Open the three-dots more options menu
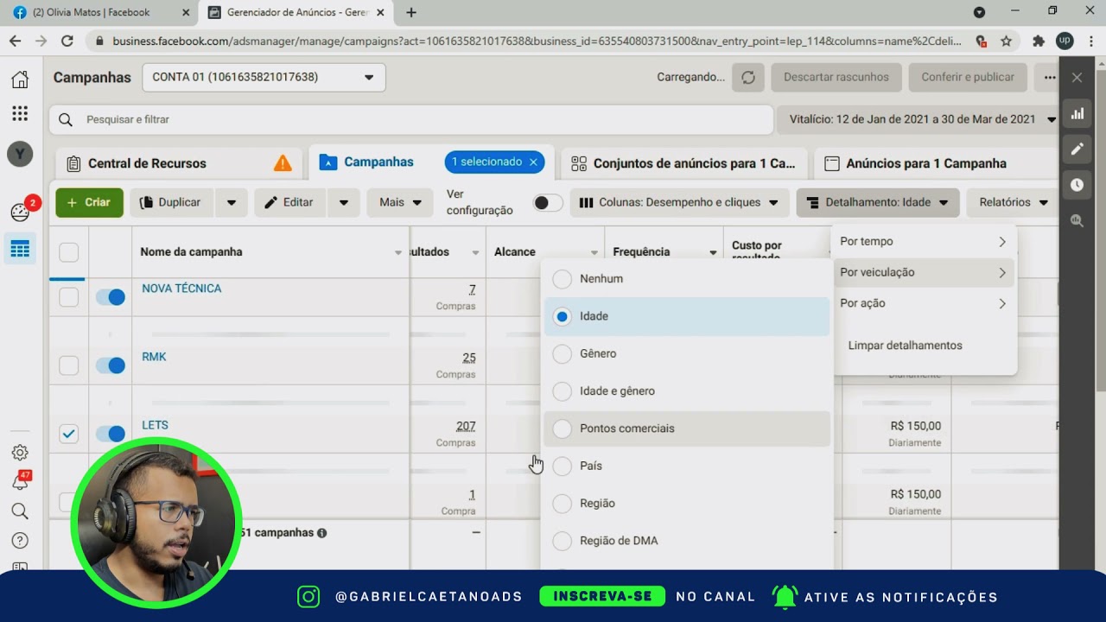The width and height of the screenshot is (1106, 622). point(1050,77)
